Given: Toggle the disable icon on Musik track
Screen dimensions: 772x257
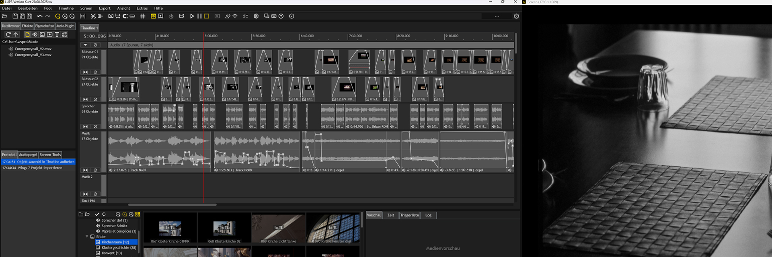Looking at the screenshot, I should coord(95,170).
